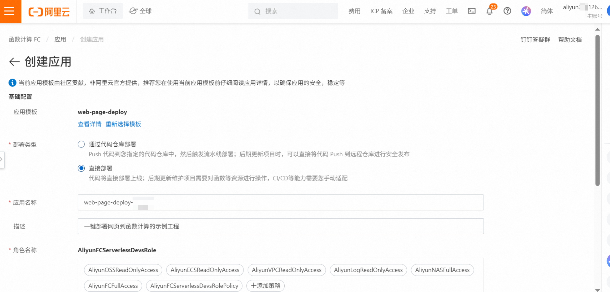The image size is (610, 292).
Task: Open the 全球 region selector
Action: (140, 11)
